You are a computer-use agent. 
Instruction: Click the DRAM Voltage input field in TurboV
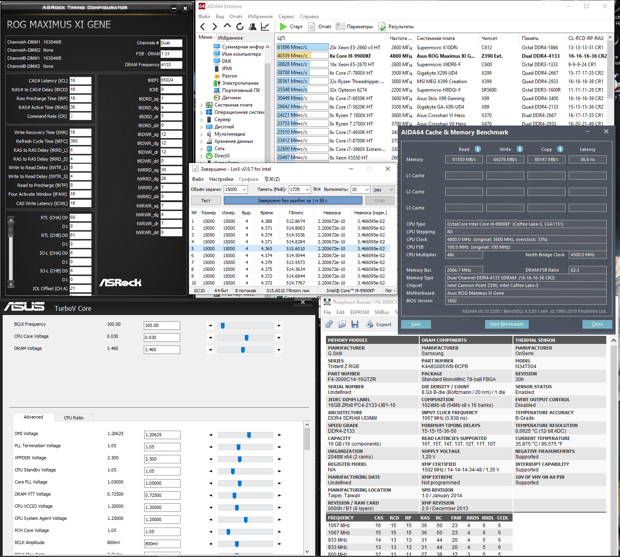click(162, 350)
